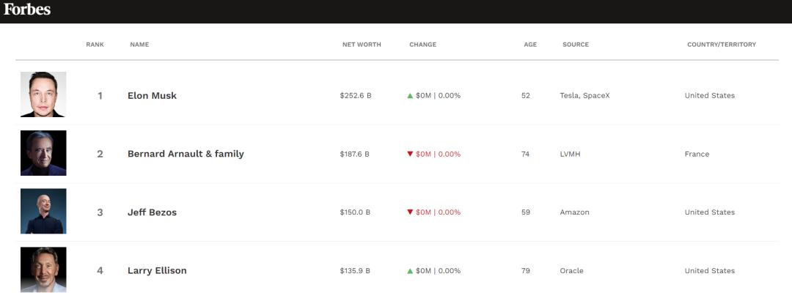Select the Jeff Bezos name link
This screenshot has height=301, width=792.
[x=152, y=212]
